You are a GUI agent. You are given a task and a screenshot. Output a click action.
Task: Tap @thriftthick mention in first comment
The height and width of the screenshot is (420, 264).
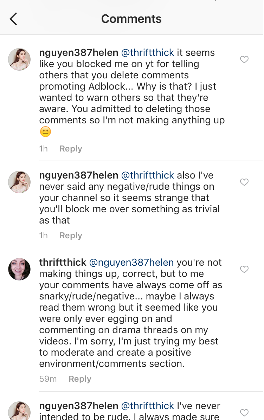click(x=148, y=53)
